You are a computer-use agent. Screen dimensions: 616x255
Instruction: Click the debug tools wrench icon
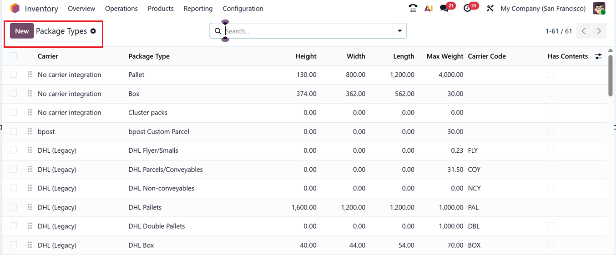coord(490,8)
